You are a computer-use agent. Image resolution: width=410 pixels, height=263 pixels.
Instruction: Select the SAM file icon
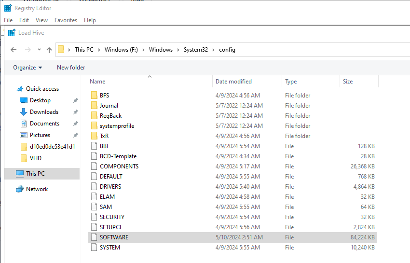pyautogui.click(x=94, y=207)
